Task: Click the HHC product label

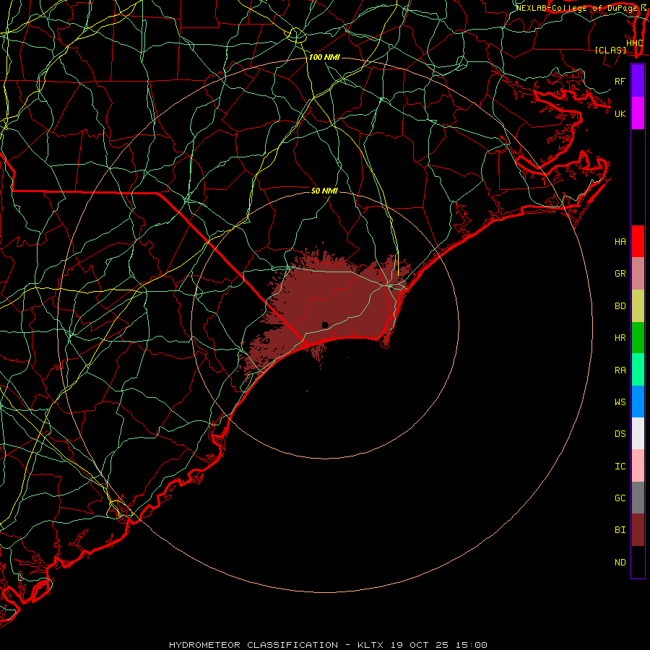Action: pos(634,43)
